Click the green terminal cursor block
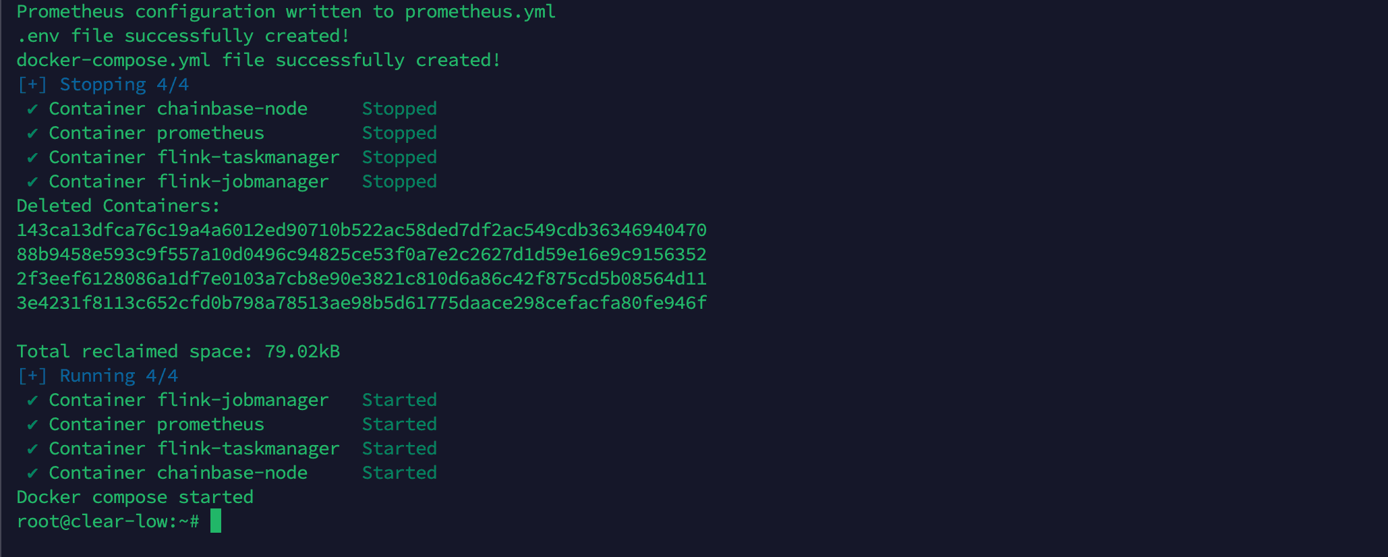 (216, 521)
